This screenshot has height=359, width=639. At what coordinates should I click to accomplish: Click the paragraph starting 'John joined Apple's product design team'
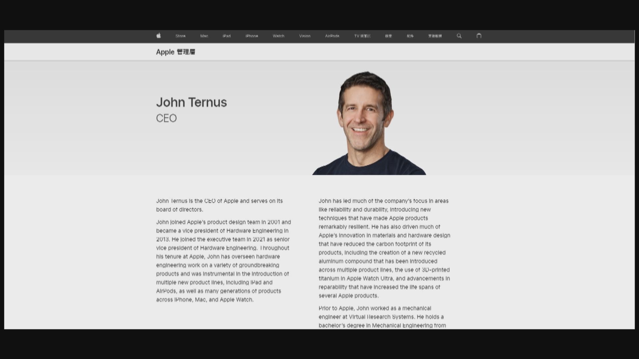pyautogui.click(x=224, y=261)
